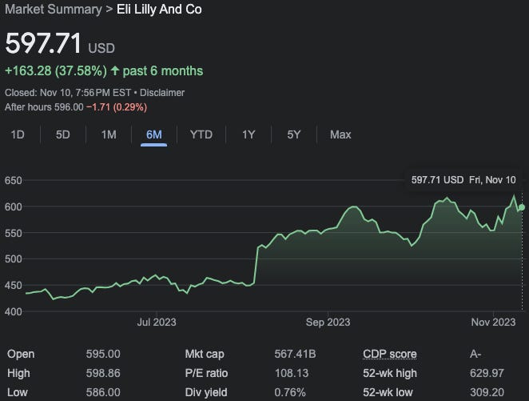Click the 52-wk low value 309.20
The height and width of the screenshot is (401, 529).
click(x=487, y=392)
